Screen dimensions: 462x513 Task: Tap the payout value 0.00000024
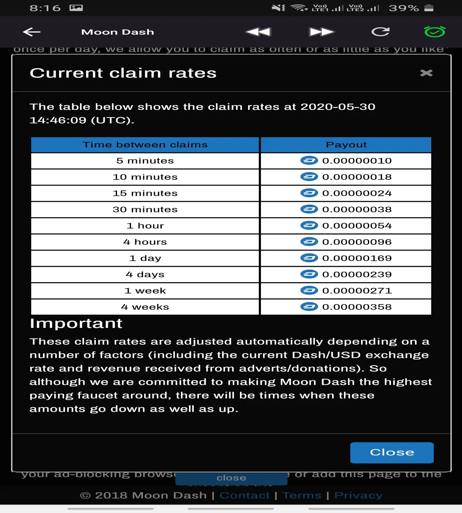click(357, 193)
